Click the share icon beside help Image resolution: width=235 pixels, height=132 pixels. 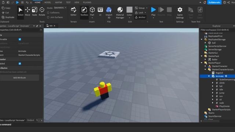(228, 3)
